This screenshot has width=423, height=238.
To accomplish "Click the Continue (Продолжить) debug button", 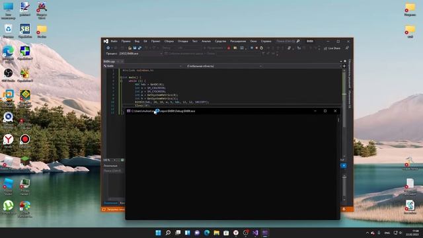I will pos(213,48).
